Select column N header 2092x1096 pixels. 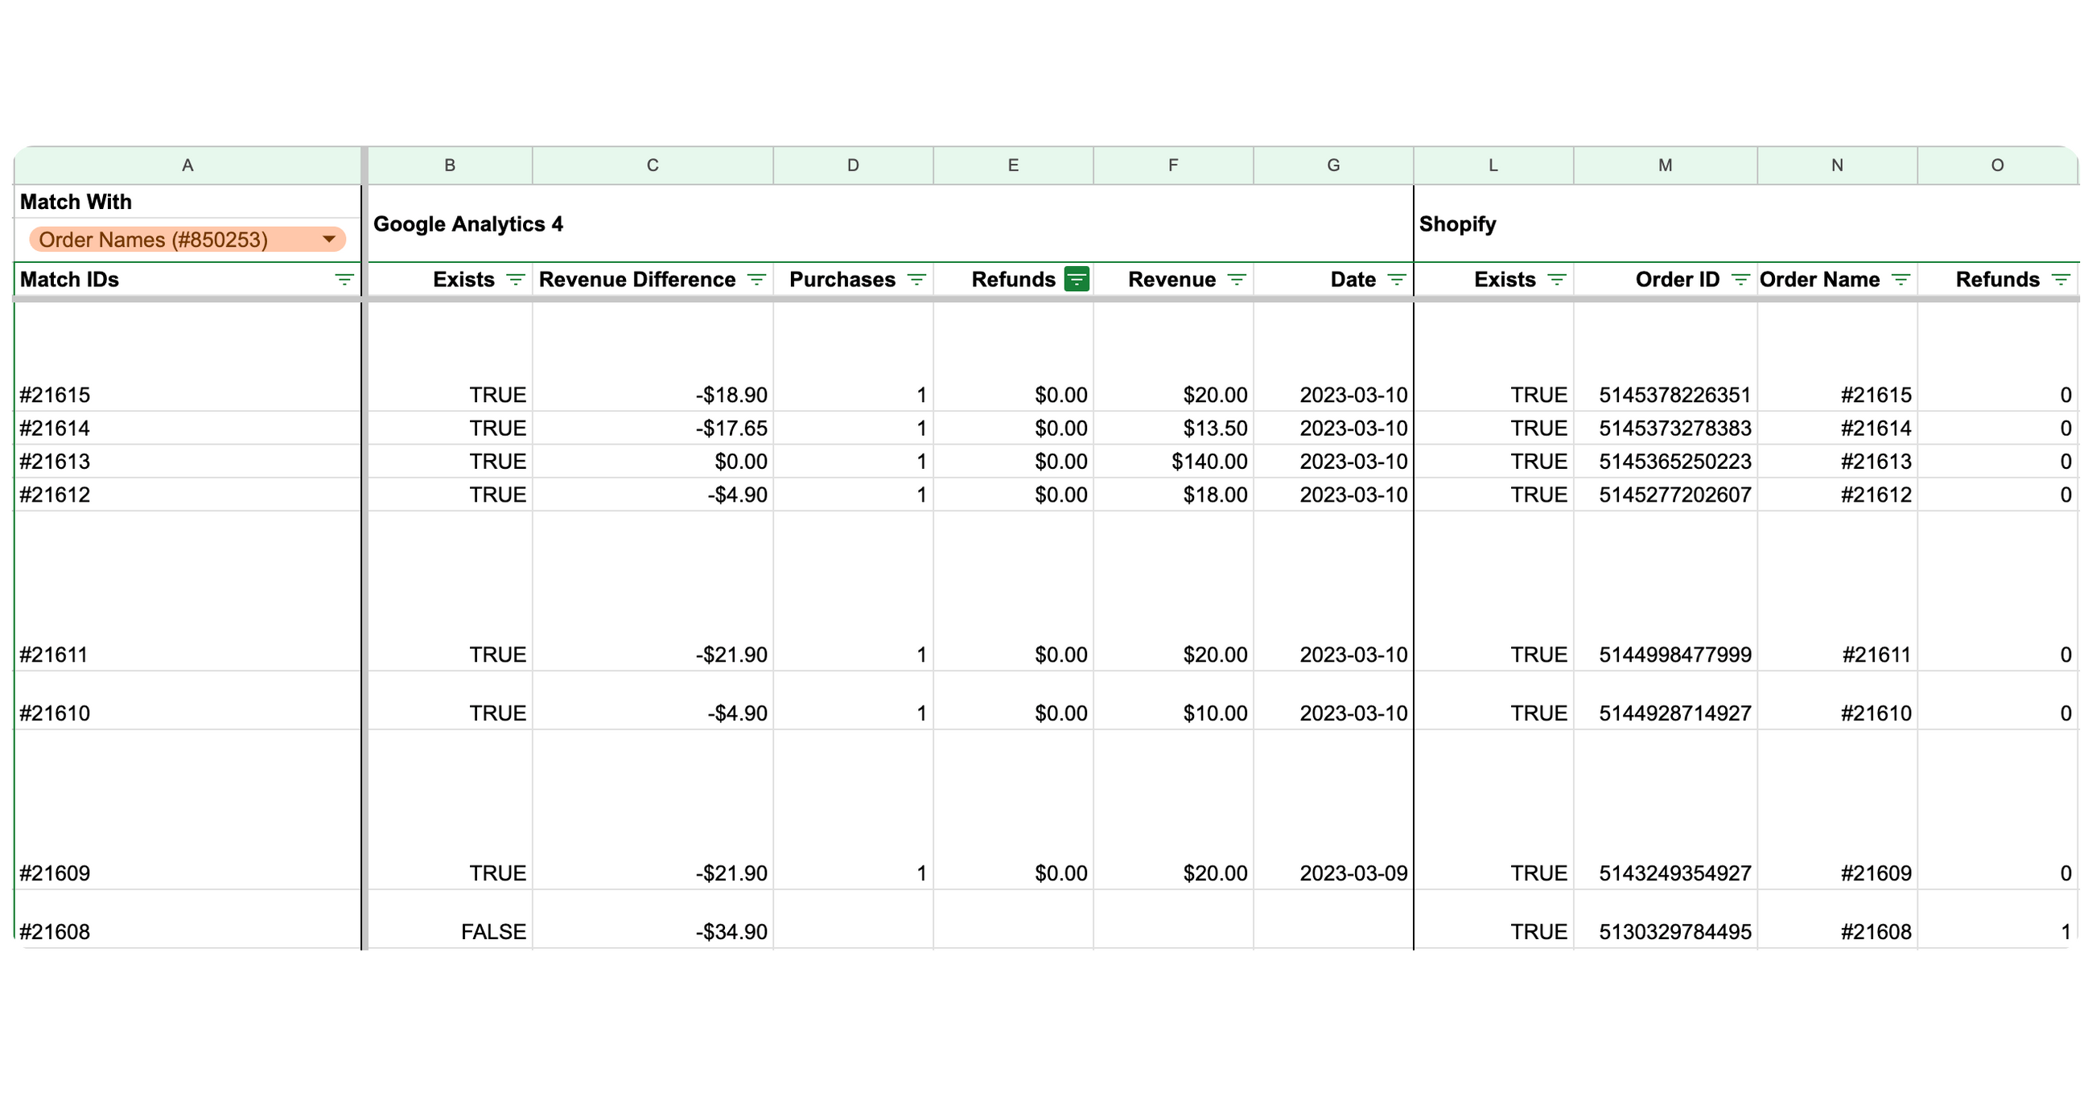click(x=1837, y=166)
